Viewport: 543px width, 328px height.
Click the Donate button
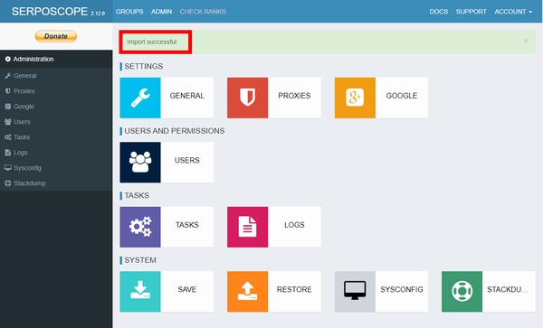(x=56, y=36)
